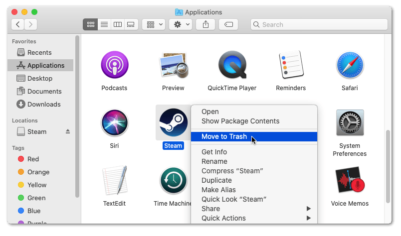Screen dimensions: 401x236
Task: Select the Preview app icon
Action: coord(174,65)
